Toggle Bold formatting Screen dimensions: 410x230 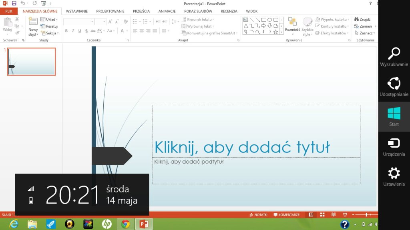[66, 31]
